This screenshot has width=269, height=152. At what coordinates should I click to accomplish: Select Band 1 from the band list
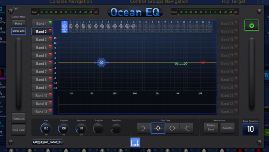pos(42,24)
